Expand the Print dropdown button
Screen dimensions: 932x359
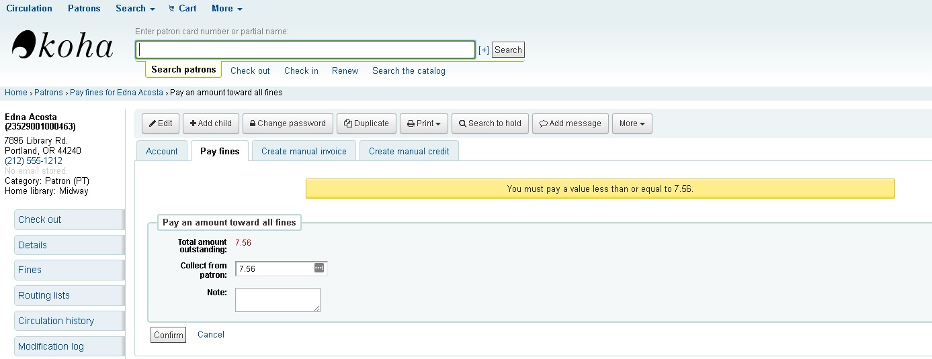pyautogui.click(x=423, y=123)
